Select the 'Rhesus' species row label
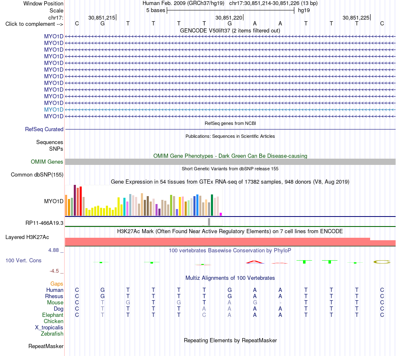The height and width of the screenshot is (356, 396). [x=54, y=296]
